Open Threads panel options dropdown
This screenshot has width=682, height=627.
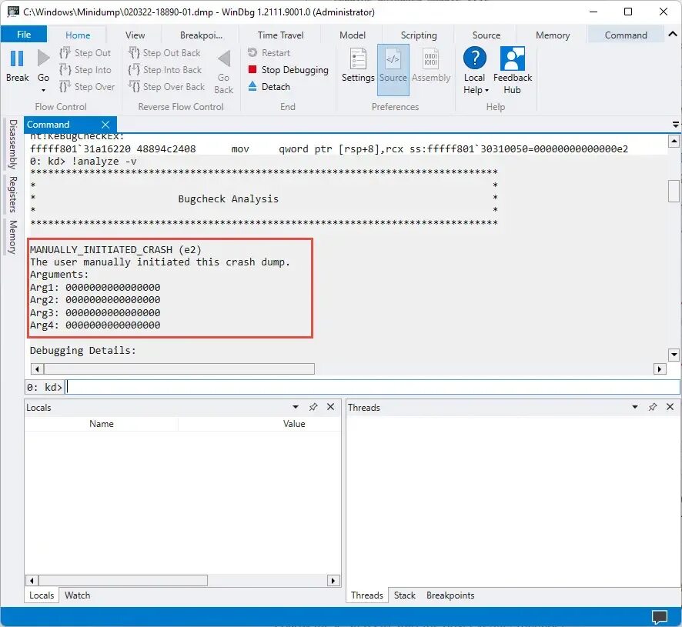(634, 407)
